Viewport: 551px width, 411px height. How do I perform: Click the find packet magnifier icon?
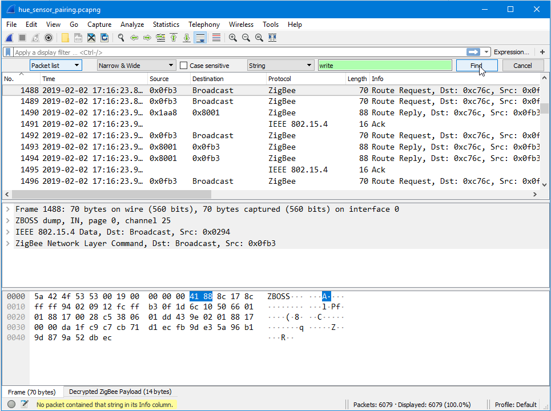121,38
